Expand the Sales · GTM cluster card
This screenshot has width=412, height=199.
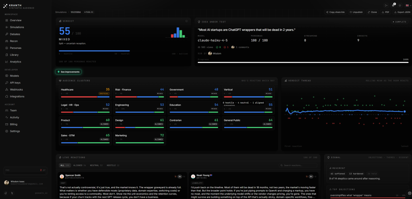85,139
